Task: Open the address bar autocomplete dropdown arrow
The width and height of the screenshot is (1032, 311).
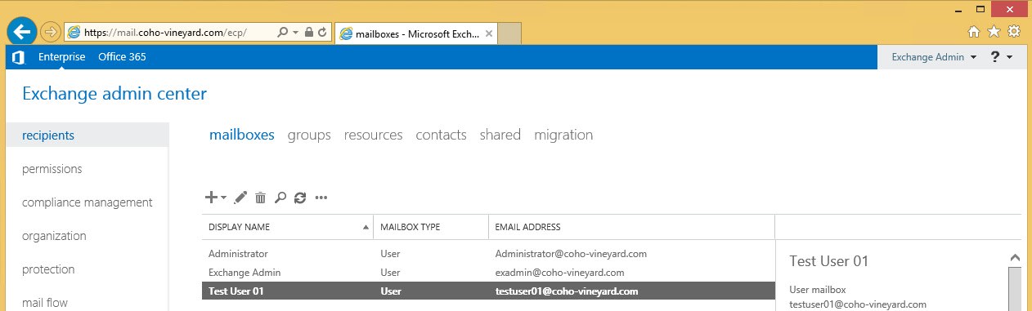Action: pyautogui.click(x=295, y=33)
